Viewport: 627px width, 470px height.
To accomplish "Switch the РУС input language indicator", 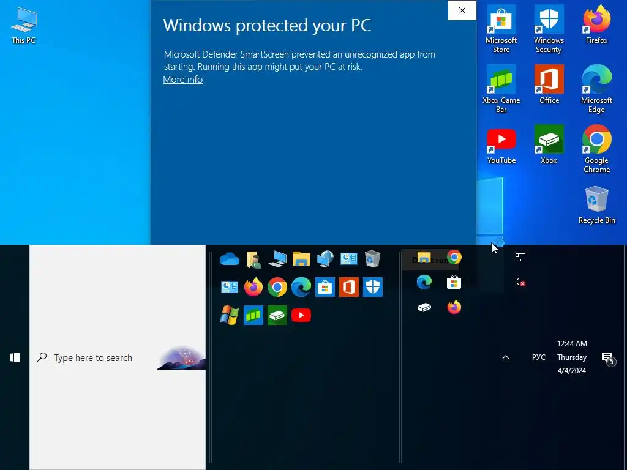I will pos(539,357).
